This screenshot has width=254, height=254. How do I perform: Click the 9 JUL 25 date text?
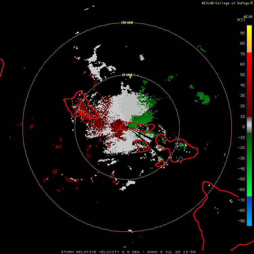pyautogui.click(x=170, y=252)
